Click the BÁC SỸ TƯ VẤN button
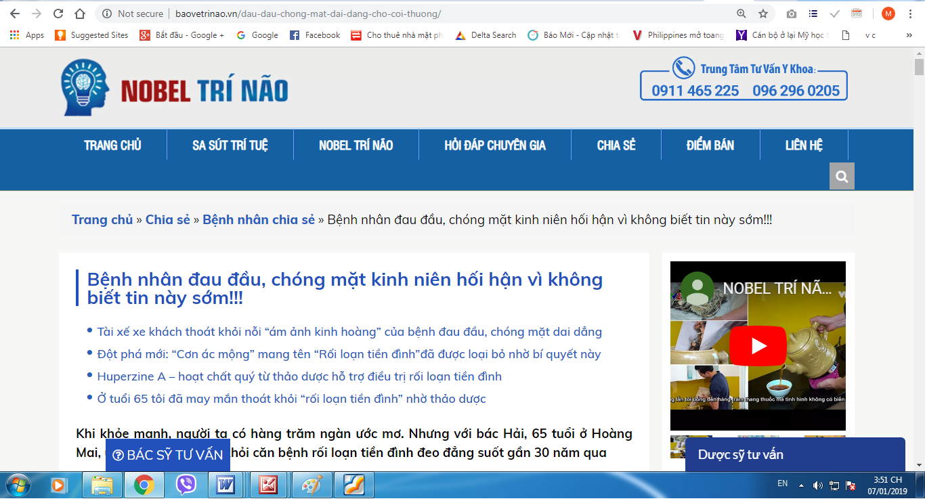 pyautogui.click(x=168, y=455)
